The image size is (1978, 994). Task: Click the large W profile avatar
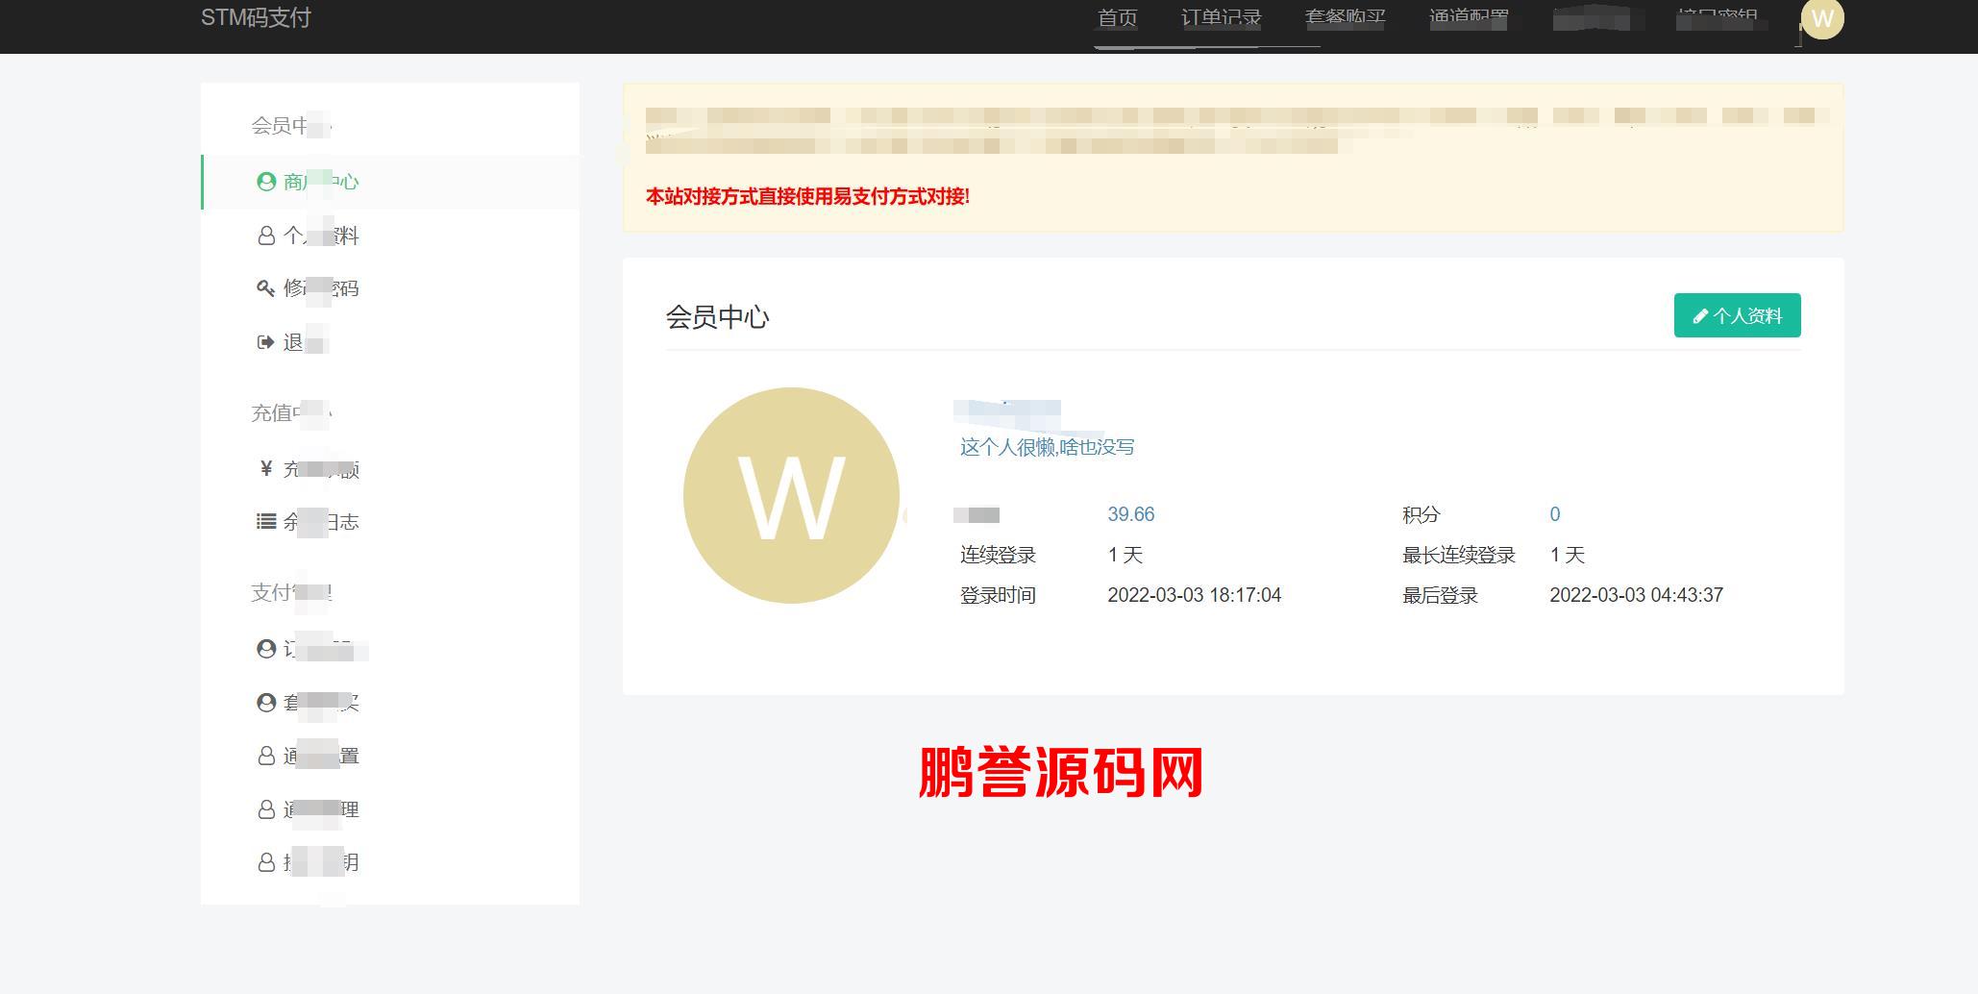(x=791, y=495)
